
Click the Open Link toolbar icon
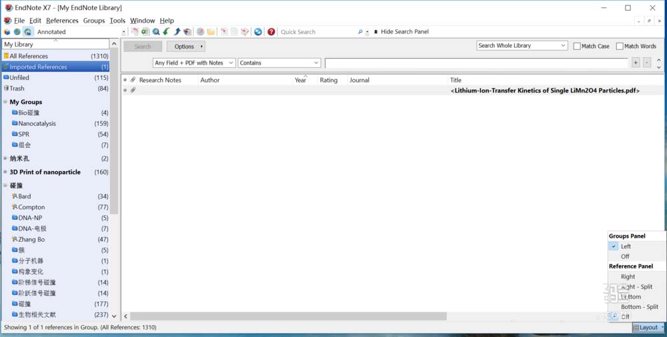[x=200, y=32]
